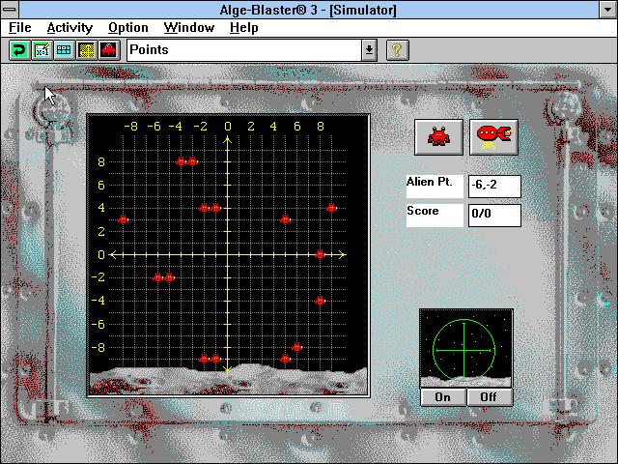Click the alien at point (-6,-2)
The height and width of the screenshot is (464, 618).
pyautogui.click(x=157, y=277)
